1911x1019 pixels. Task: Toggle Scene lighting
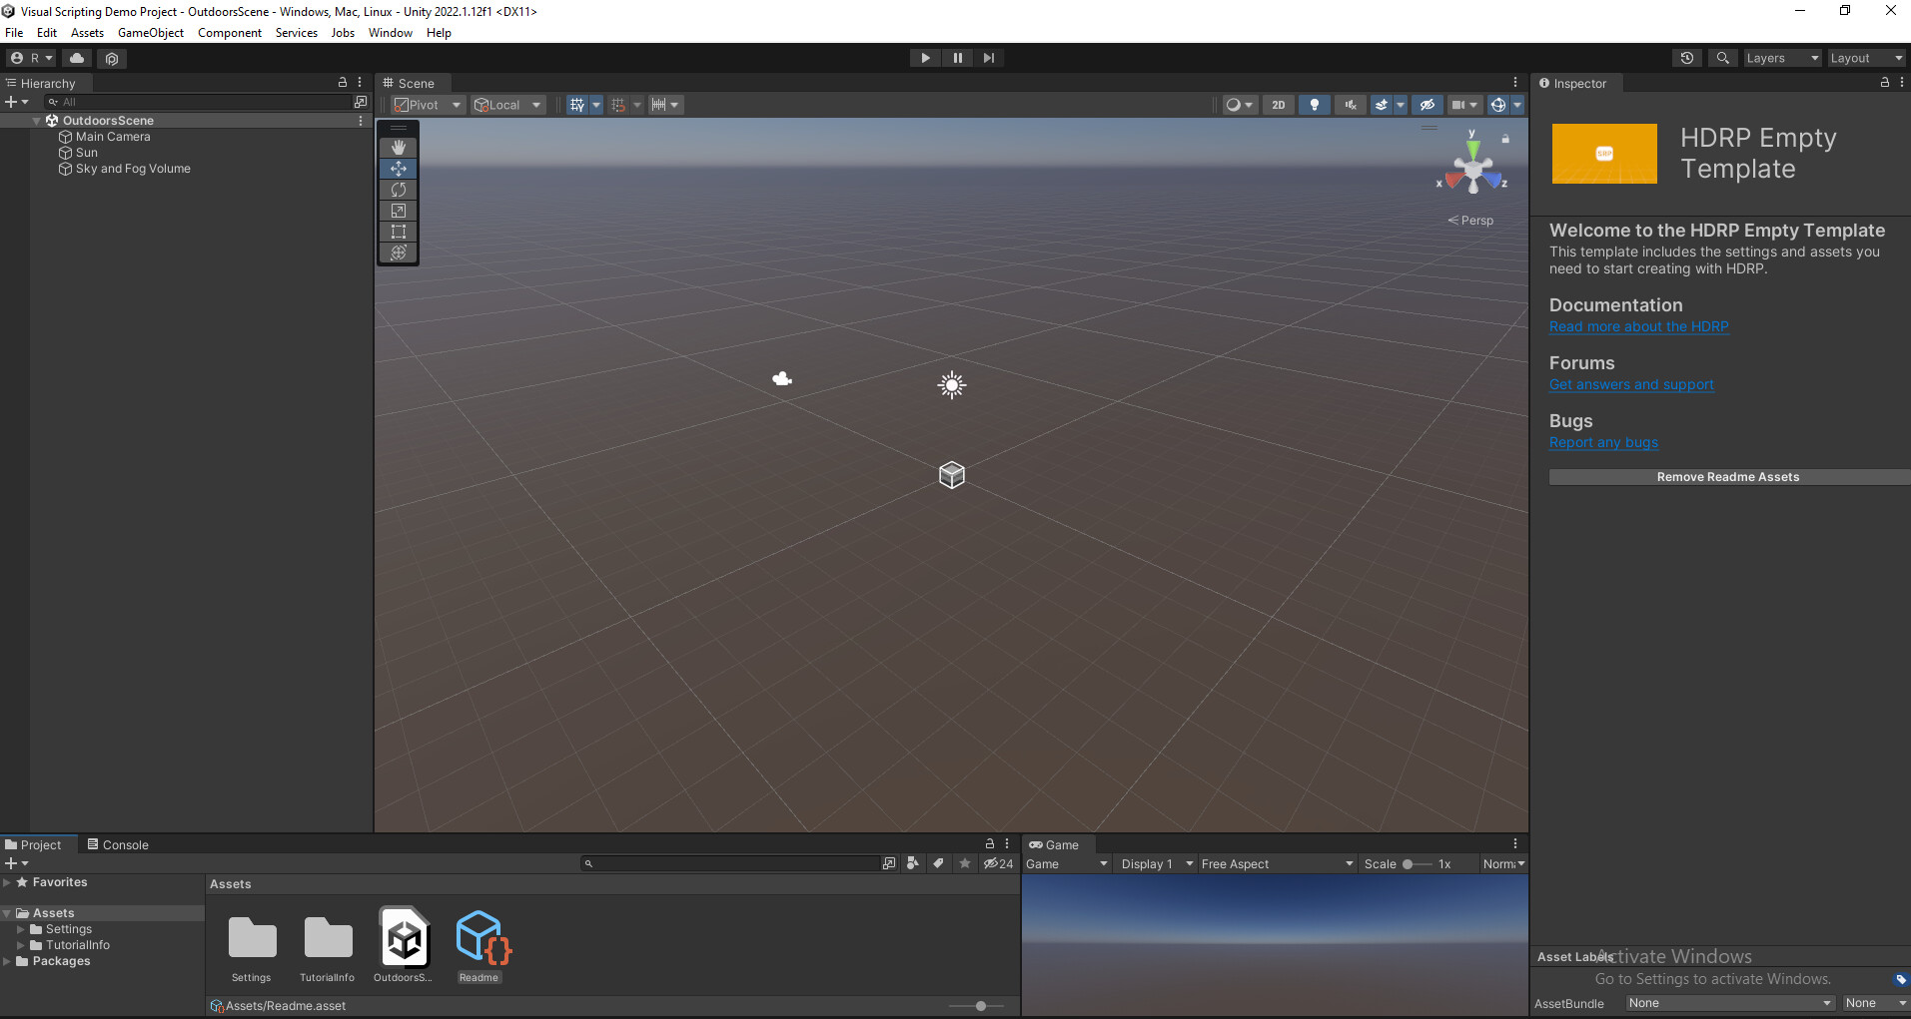coord(1315,105)
